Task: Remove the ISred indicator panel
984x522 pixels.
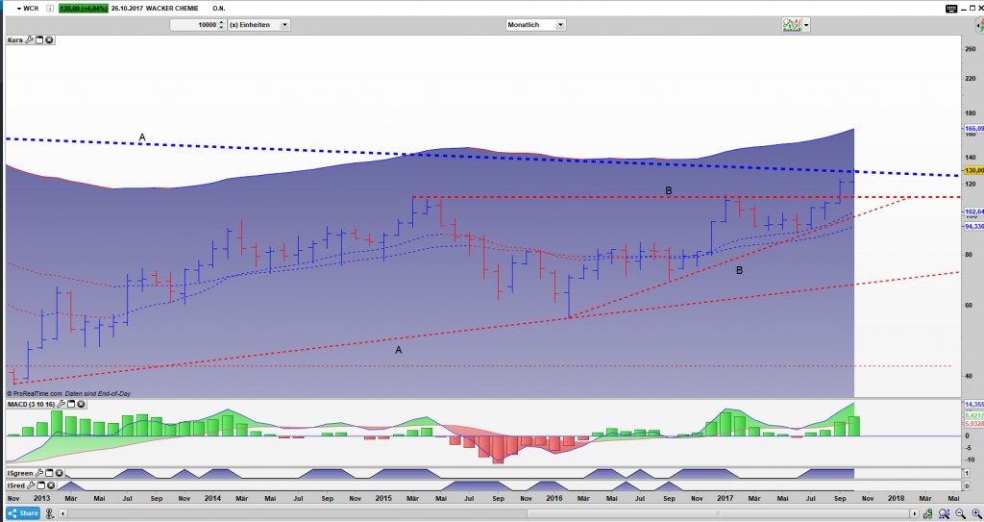Action: click(x=50, y=485)
